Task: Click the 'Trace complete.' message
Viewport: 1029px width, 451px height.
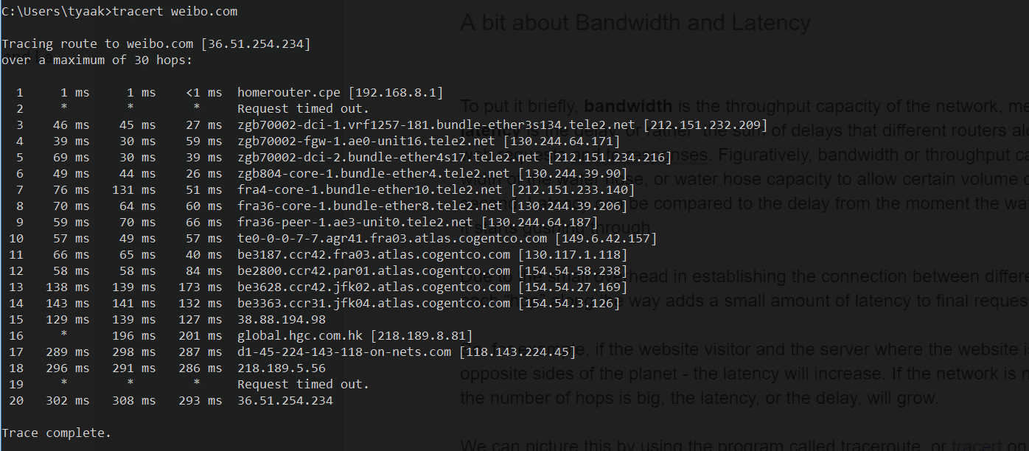Action: click(x=57, y=433)
